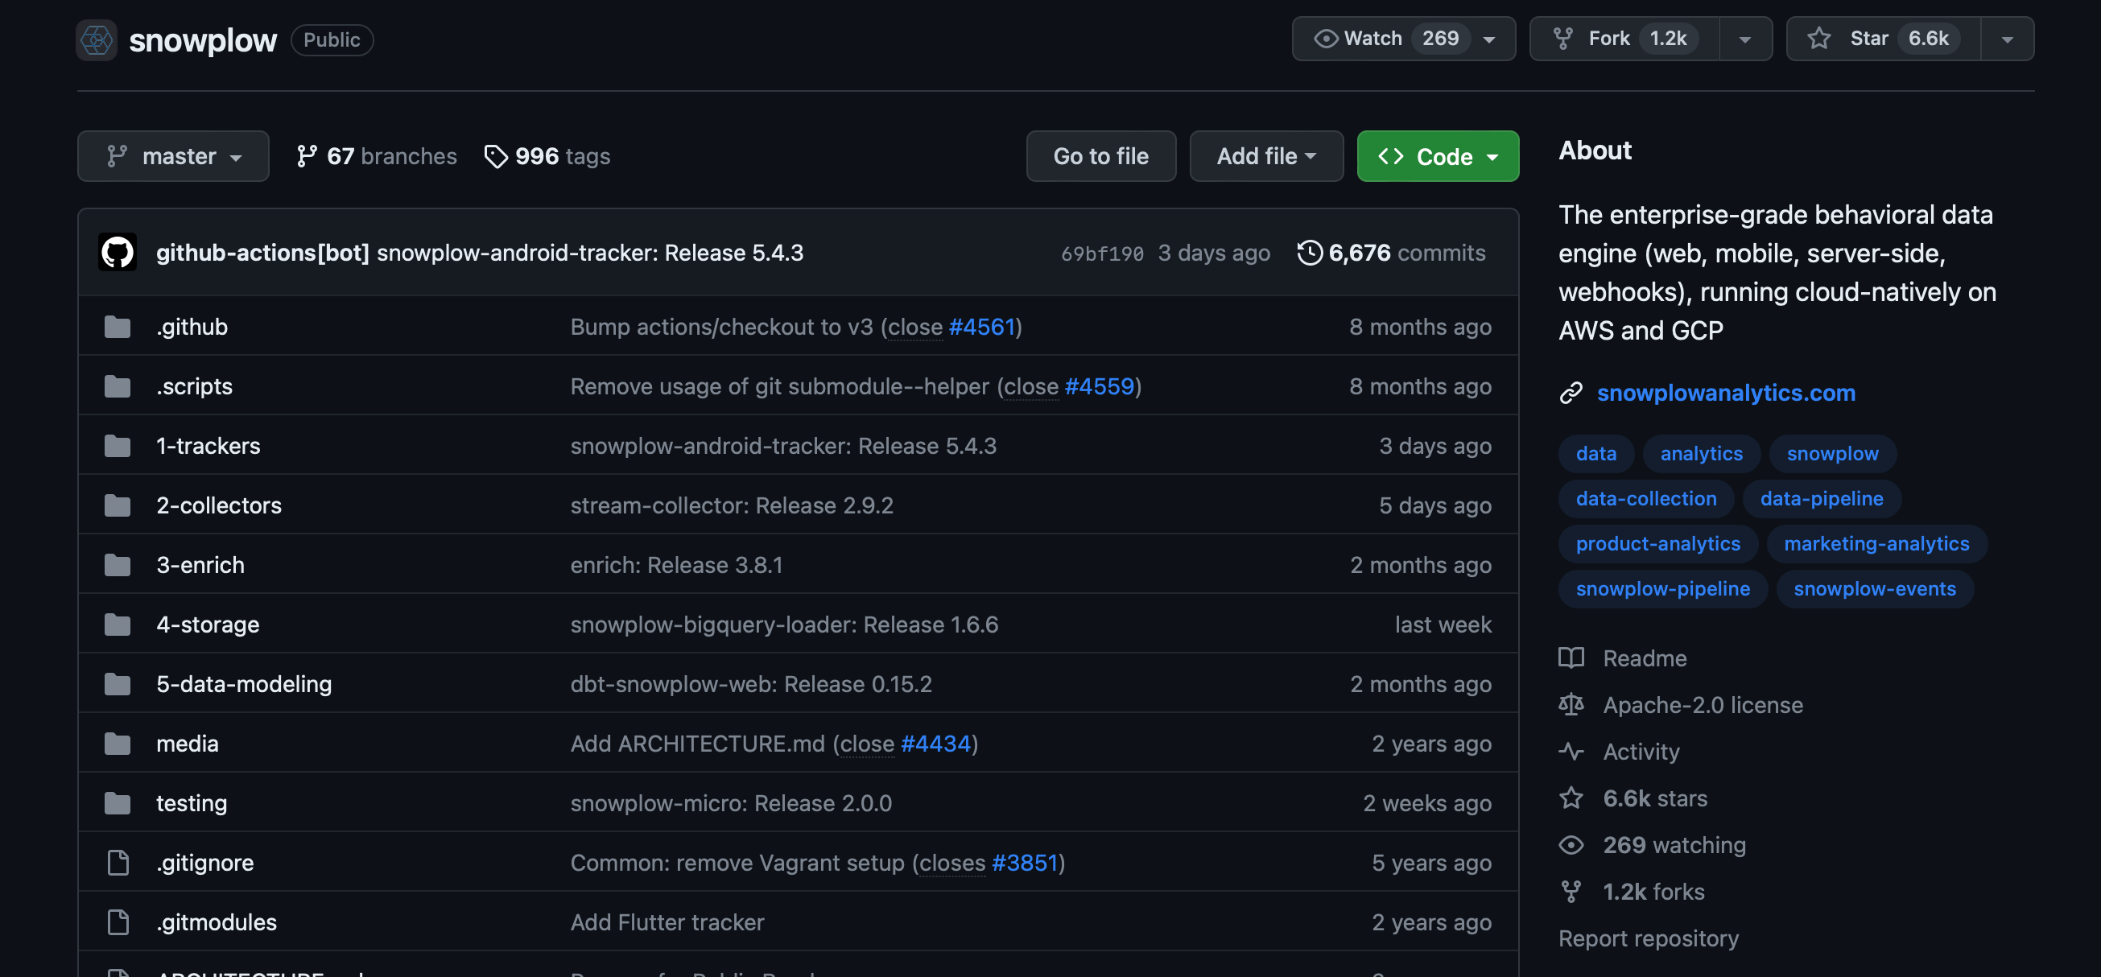2101x977 pixels.
Task: Click the Apache-2.0 license scale icon
Action: [x=1571, y=705]
